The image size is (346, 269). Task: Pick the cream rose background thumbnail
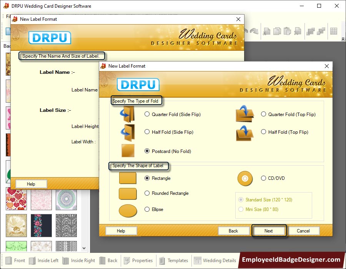pyautogui.click(x=16, y=225)
